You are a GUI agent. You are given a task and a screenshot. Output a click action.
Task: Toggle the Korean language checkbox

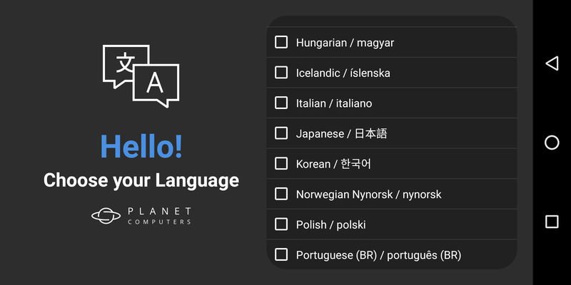point(281,163)
